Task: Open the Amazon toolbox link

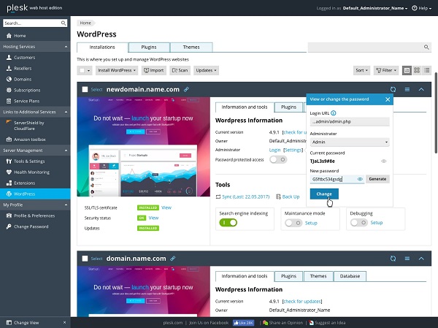Action: [x=30, y=138]
